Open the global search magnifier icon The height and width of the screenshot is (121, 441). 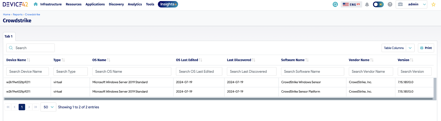coord(335,4)
